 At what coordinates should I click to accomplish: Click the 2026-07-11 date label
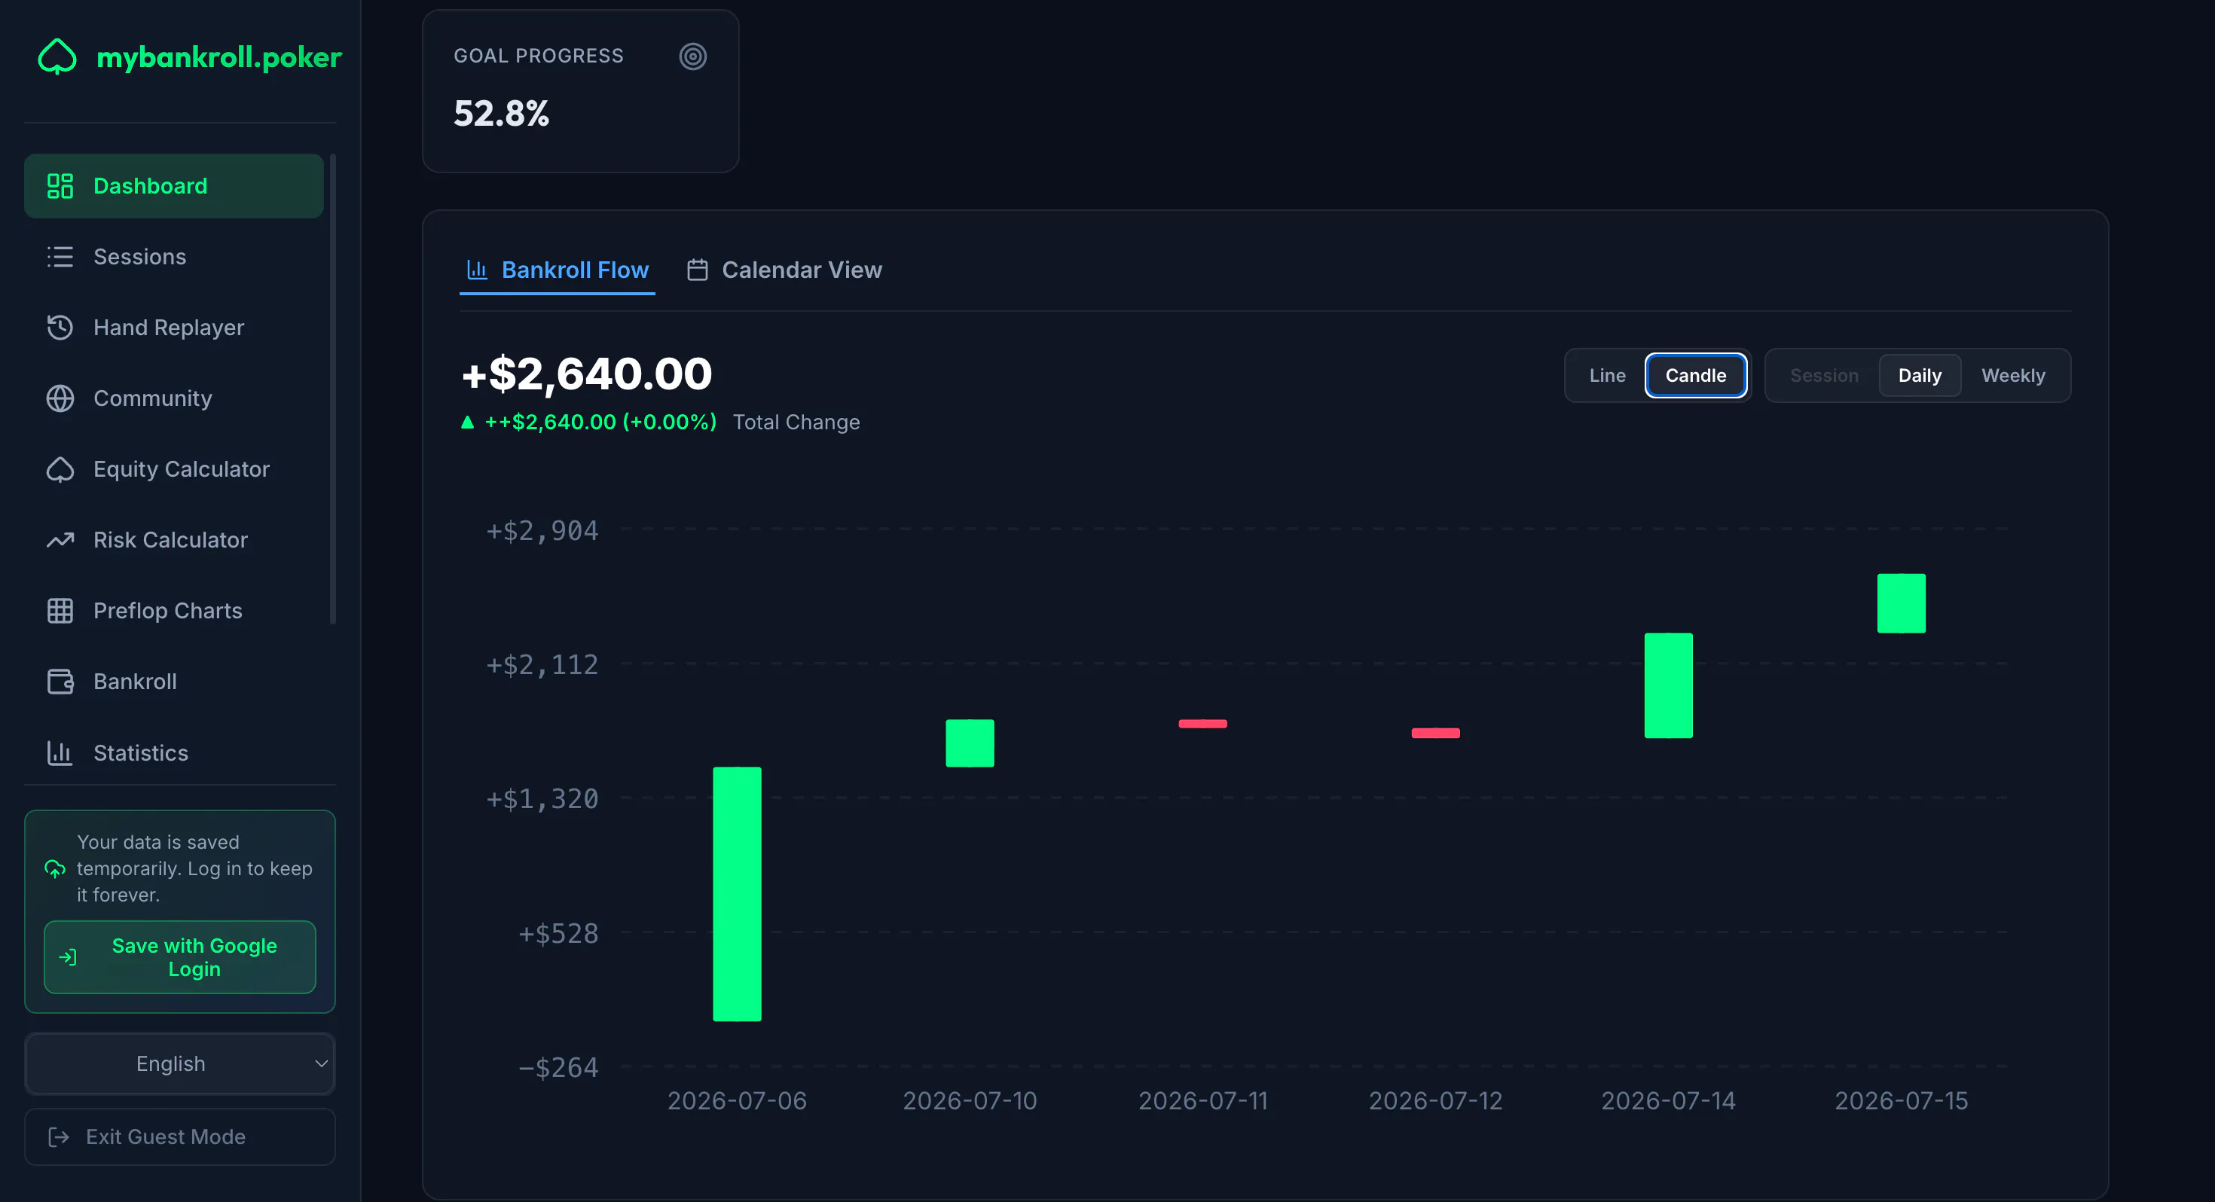(1203, 1101)
